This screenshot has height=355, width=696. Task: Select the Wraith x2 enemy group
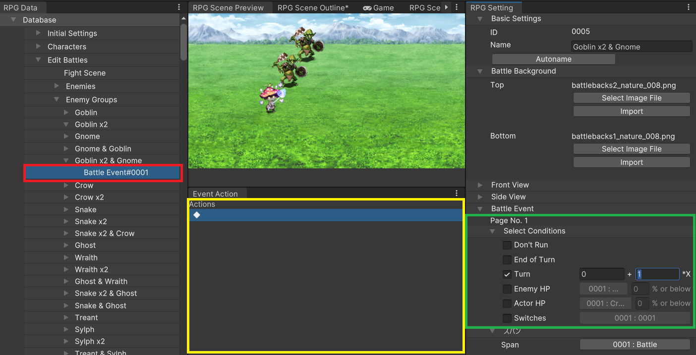tap(92, 269)
